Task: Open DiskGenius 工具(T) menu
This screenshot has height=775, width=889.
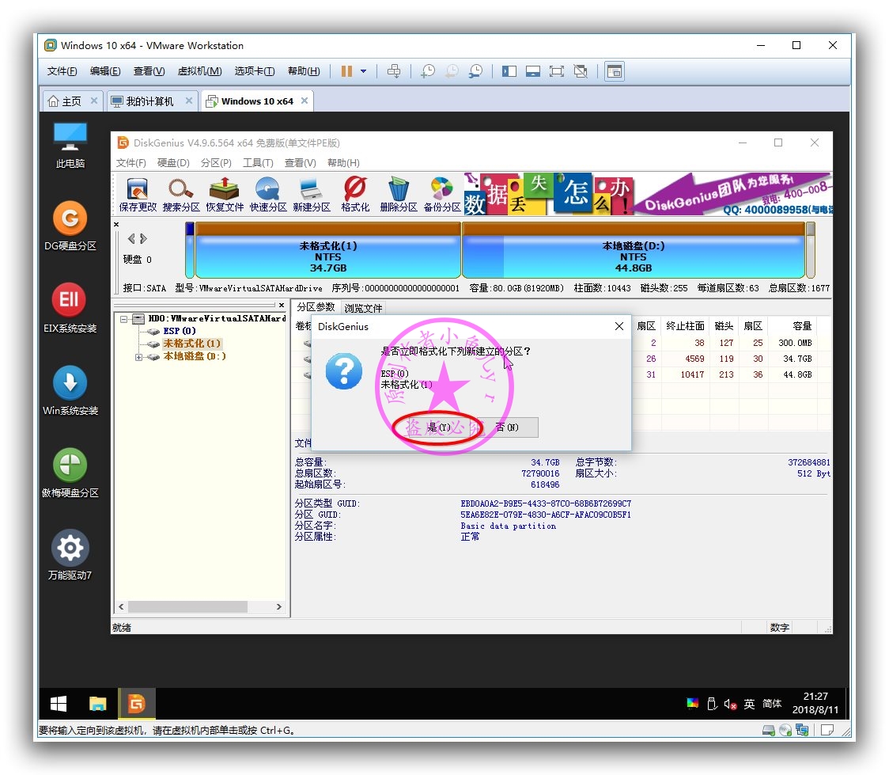Action: point(258,163)
